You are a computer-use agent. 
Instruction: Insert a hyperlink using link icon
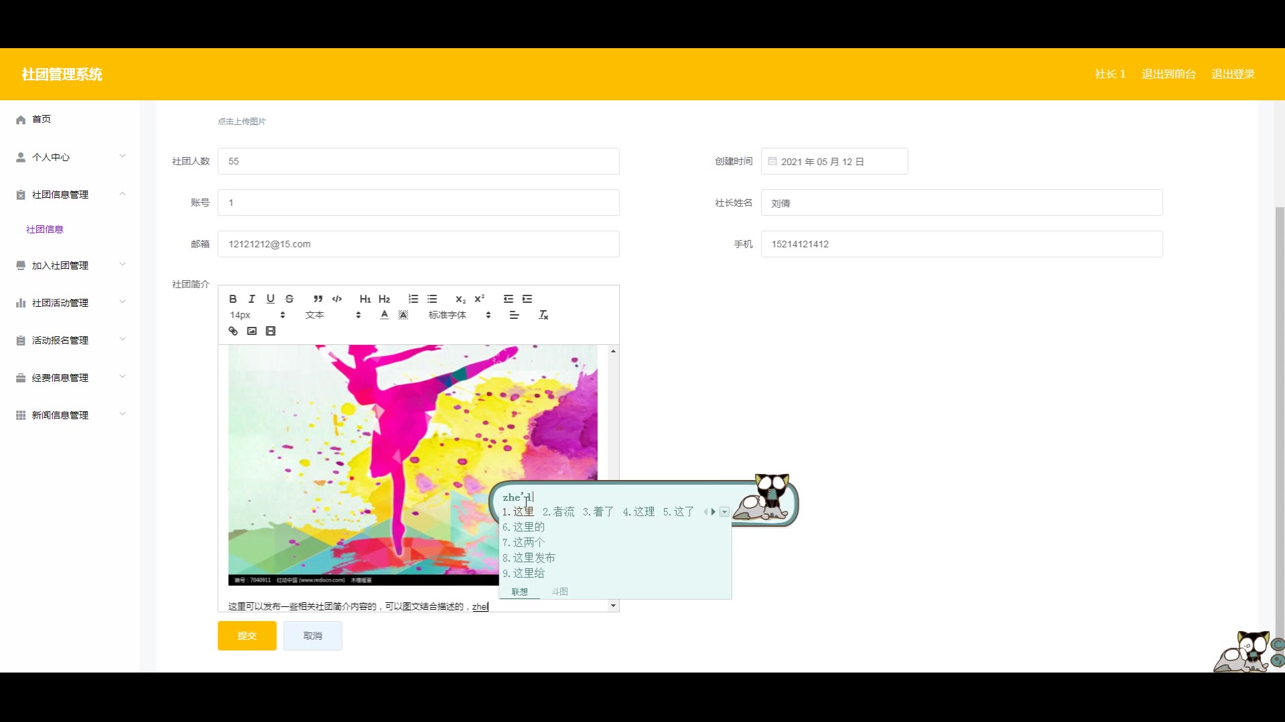(x=233, y=331)
